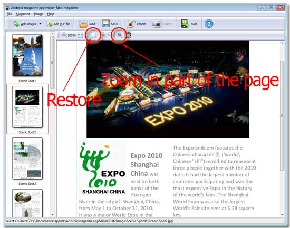Image resolution: width=290 pixels, height=228 pixels.
Task: Open the Add images dropdown arrow
Action: tap(40, 24)
